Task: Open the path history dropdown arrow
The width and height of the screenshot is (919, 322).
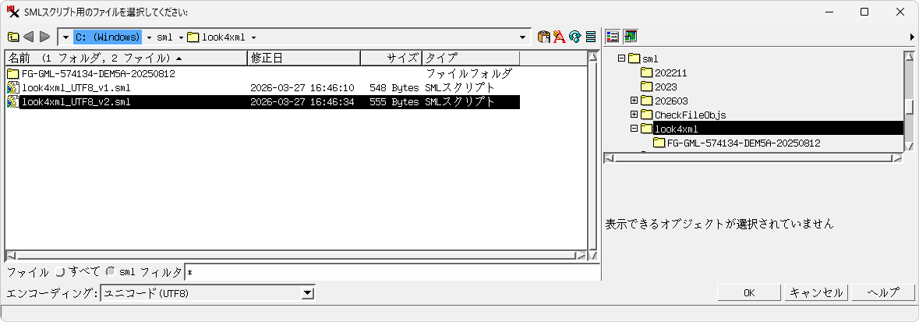Action: [x=523, y=37]
